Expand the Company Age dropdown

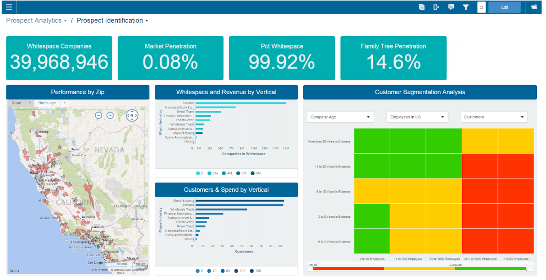(x=340, y=117)
